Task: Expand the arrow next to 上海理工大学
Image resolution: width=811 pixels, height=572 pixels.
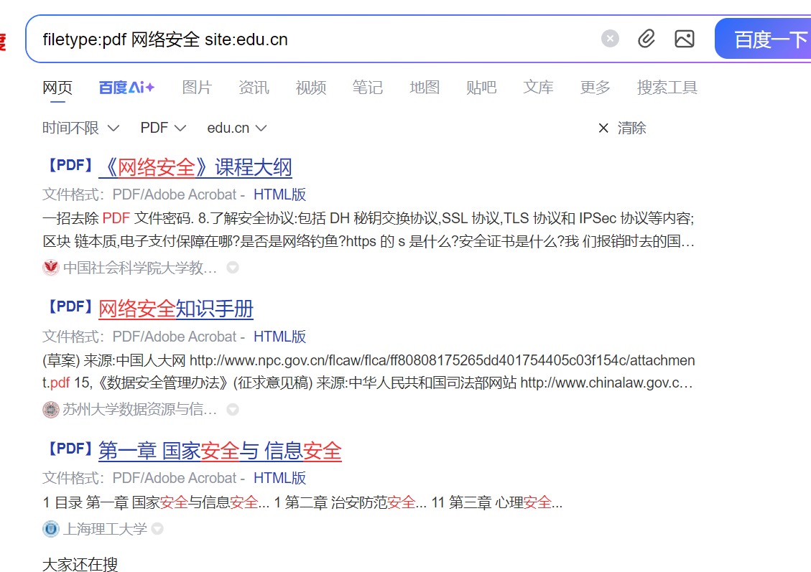Action: 158,529
